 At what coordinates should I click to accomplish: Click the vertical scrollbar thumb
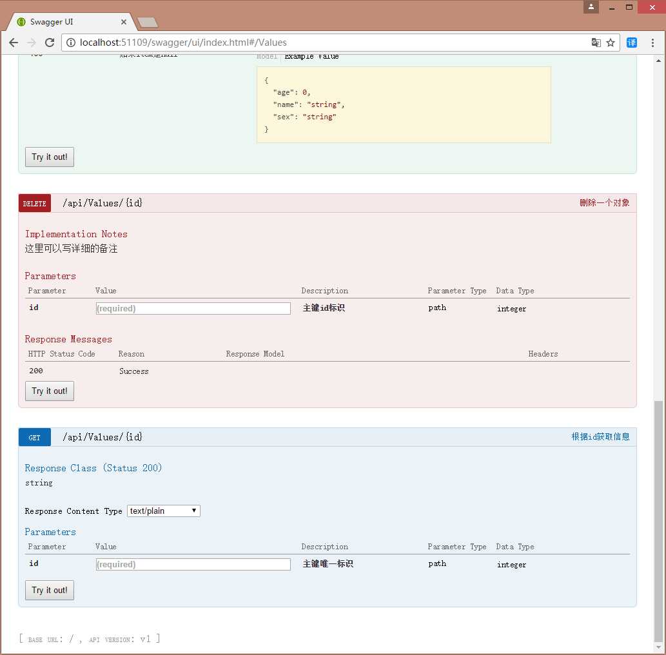[x=658, y=520]
